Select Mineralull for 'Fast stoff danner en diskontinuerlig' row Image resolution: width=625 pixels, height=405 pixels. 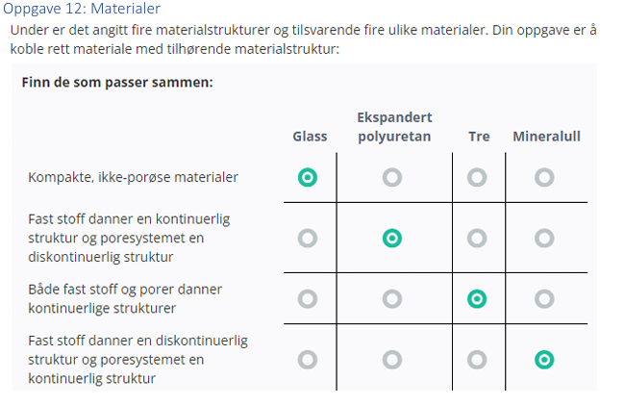pos(544,359)
